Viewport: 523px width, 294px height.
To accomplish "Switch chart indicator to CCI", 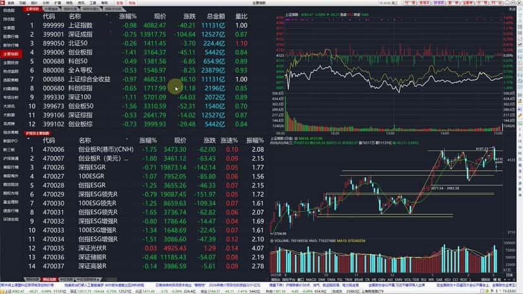I will (455, 279).
